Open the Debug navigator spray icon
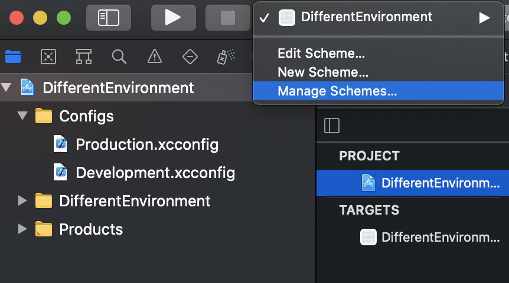This screenshot has height=283, width=509. 226,57
